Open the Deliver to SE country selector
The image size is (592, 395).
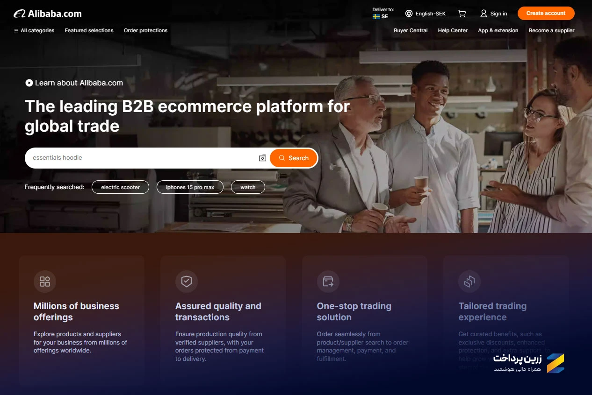(x=383, y=13)
